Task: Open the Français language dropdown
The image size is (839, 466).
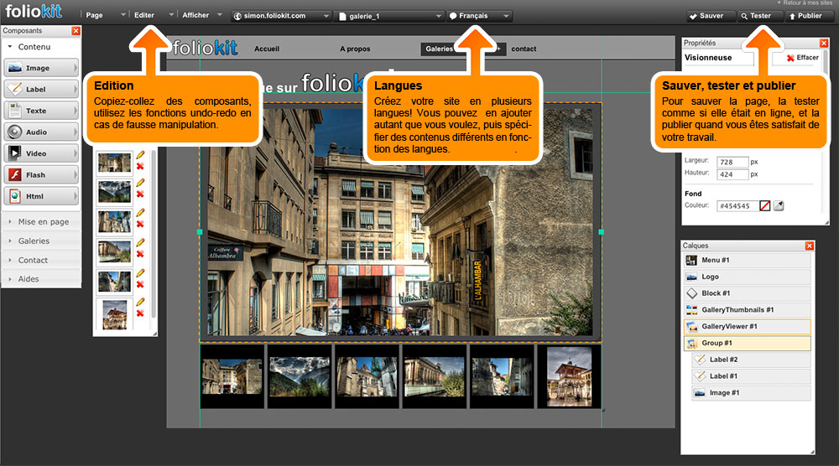Action: click(479, 16)
